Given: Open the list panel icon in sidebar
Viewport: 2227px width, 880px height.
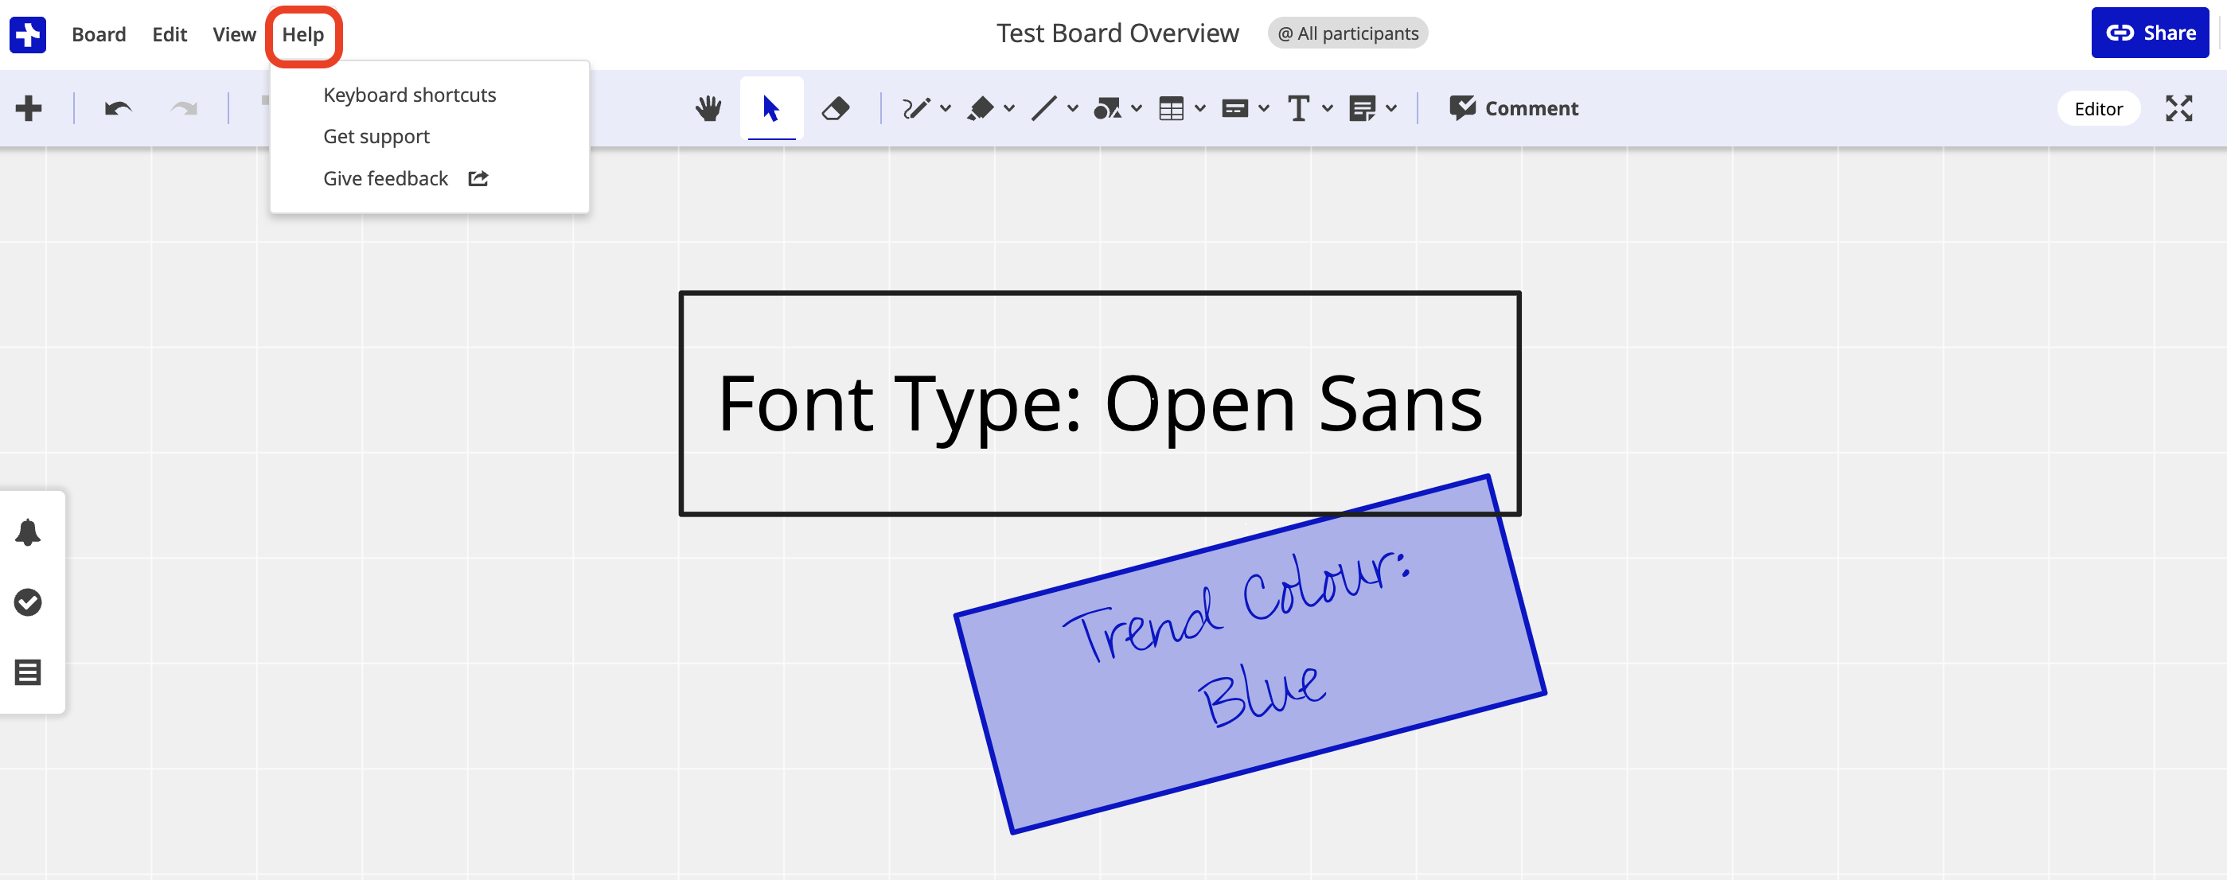Looking at the screenshot, I should [28, 672].
